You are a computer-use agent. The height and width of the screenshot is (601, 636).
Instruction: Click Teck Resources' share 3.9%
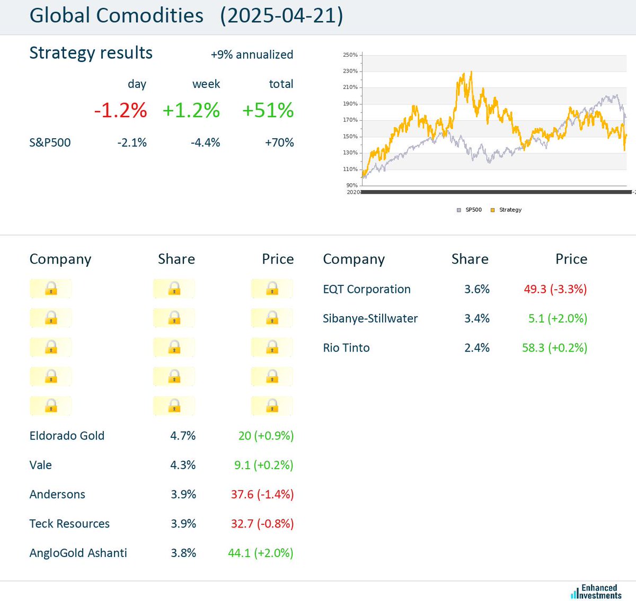[x=183, y=524]
